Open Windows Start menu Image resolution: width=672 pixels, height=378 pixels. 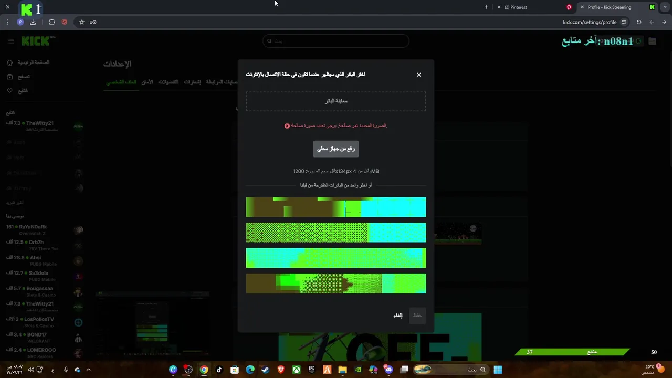tap(498, 370)
